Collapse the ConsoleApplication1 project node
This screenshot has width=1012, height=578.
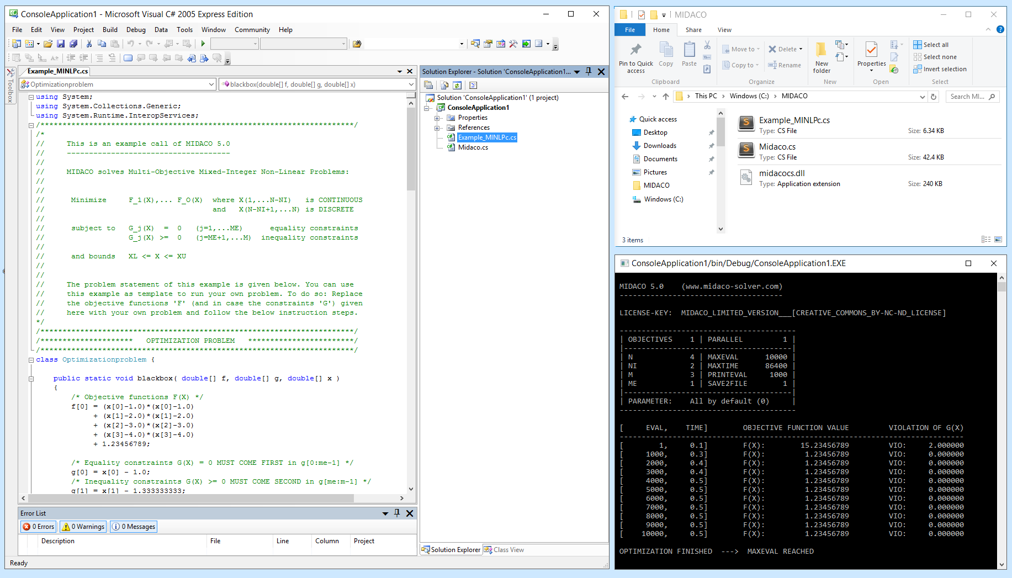[427, 108]
